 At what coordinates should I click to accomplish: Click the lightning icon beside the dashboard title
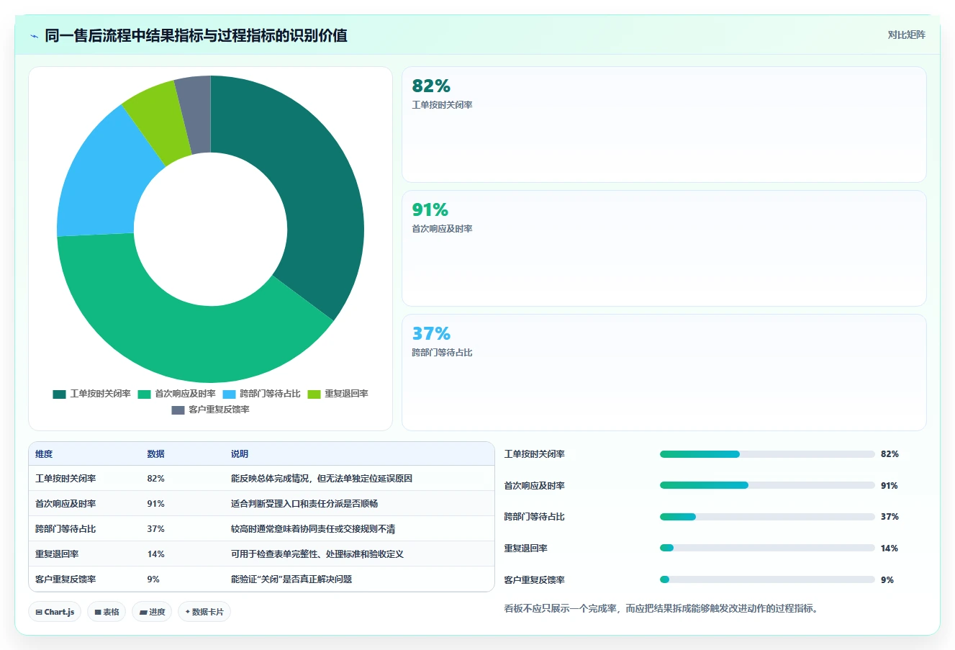(x=34, y=36)
